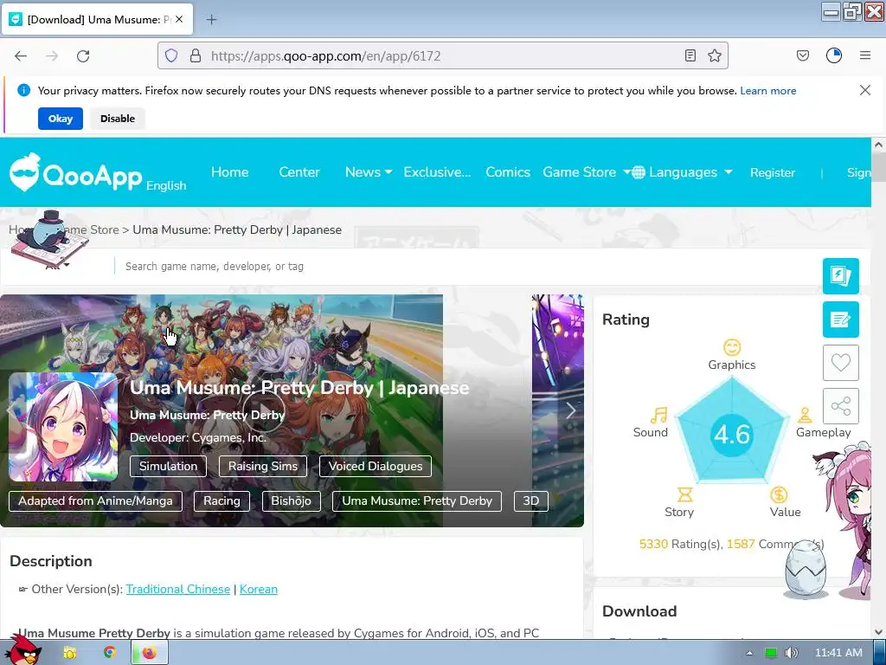886x665 pixels.
Task: Close the Uma Musume download tab
Action: click(x=179, y=19)
